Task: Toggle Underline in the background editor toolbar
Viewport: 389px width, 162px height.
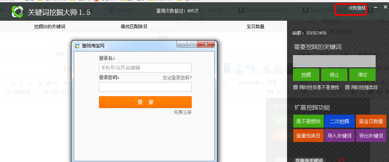Action: tap(30, 83)
